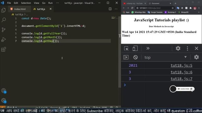Open a new Chrome tab

coord(175,3)
